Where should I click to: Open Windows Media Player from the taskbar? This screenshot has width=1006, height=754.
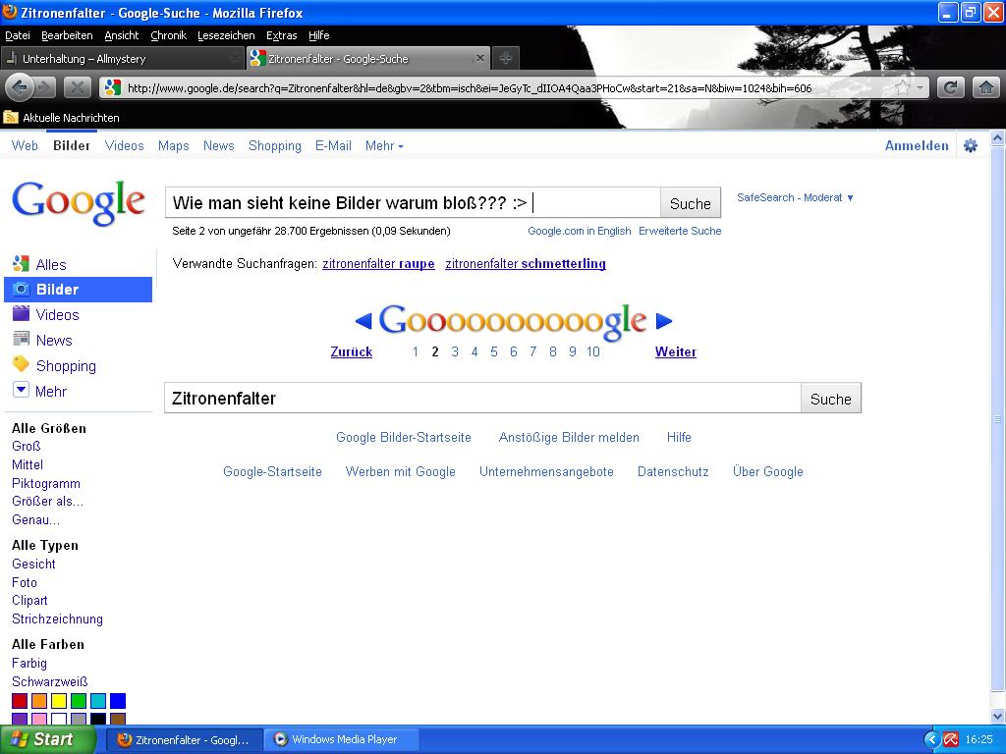(x=343, y=740)
